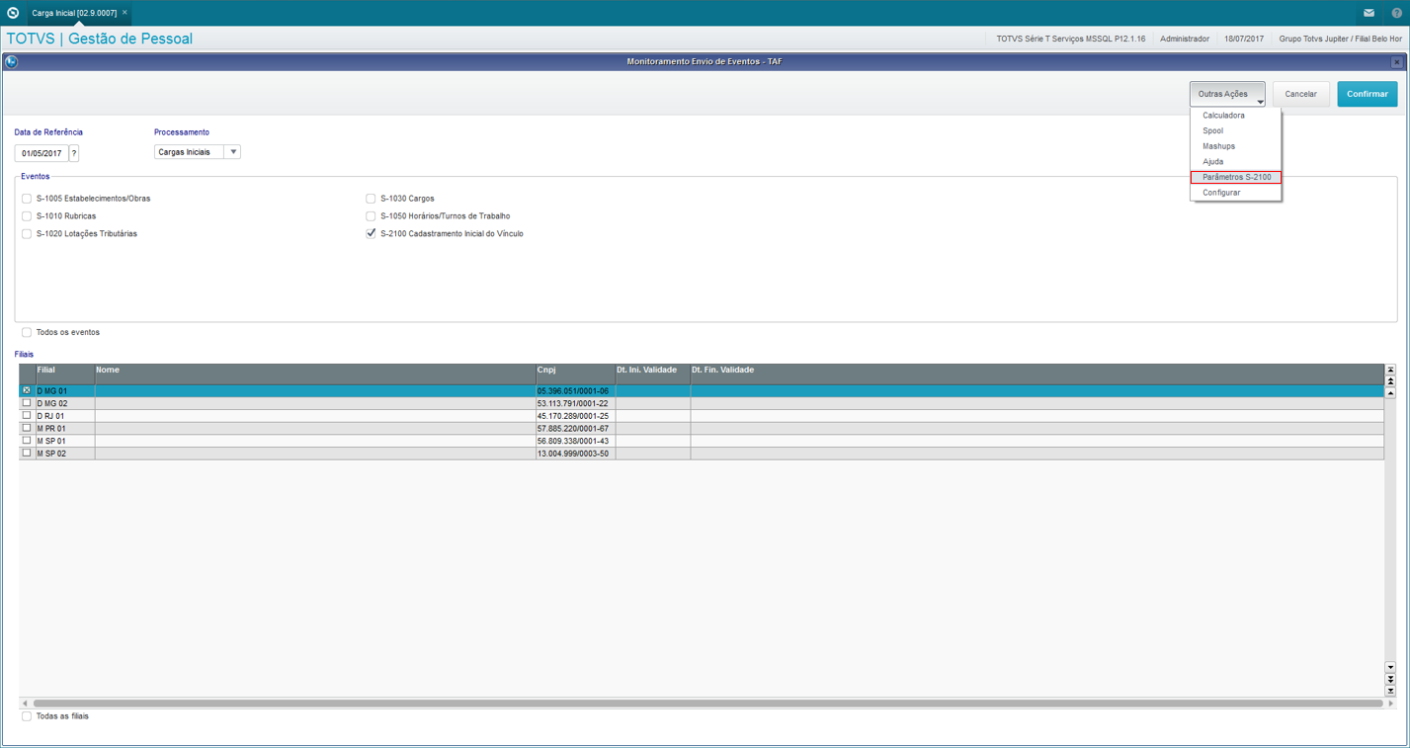Check S-1050 Horários/Turnos de Trabalho
Viewport: 1410px width, 748px height.
(371, 216)
